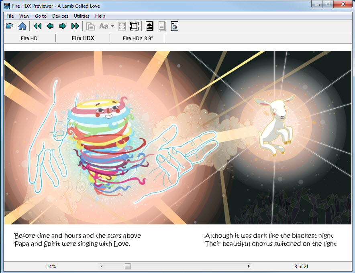This screenshot has height=273, width=355.
Task: Click the device settings panel icon
Action: tap(175, 26)
